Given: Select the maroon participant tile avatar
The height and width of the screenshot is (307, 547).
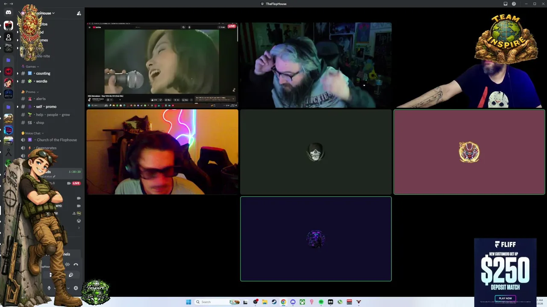Looking at the screenshot, I should click(469, 152).
